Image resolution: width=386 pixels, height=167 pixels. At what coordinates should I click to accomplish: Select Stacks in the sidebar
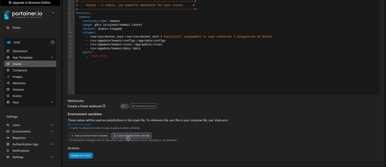point(30,64)
